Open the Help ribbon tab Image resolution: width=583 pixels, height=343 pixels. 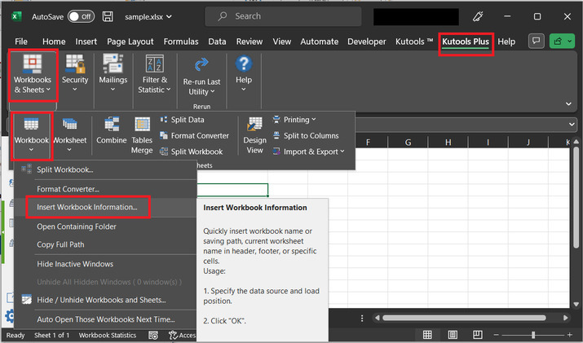[506, 42]
